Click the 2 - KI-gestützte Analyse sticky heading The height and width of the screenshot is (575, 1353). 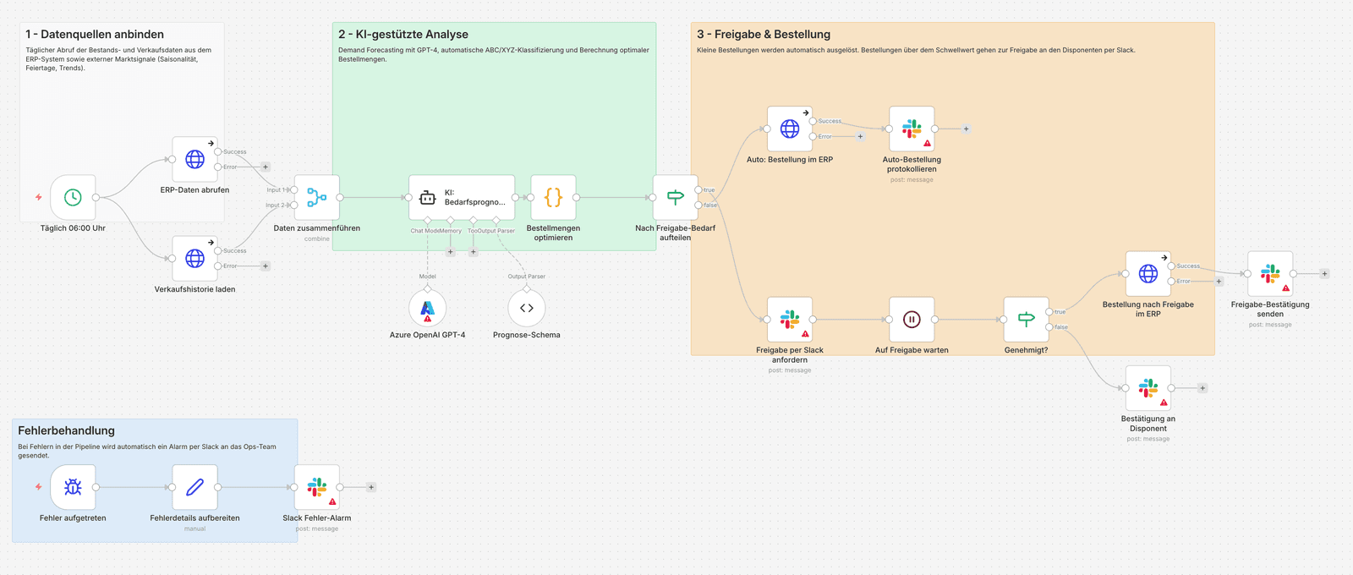pos(403,35)
